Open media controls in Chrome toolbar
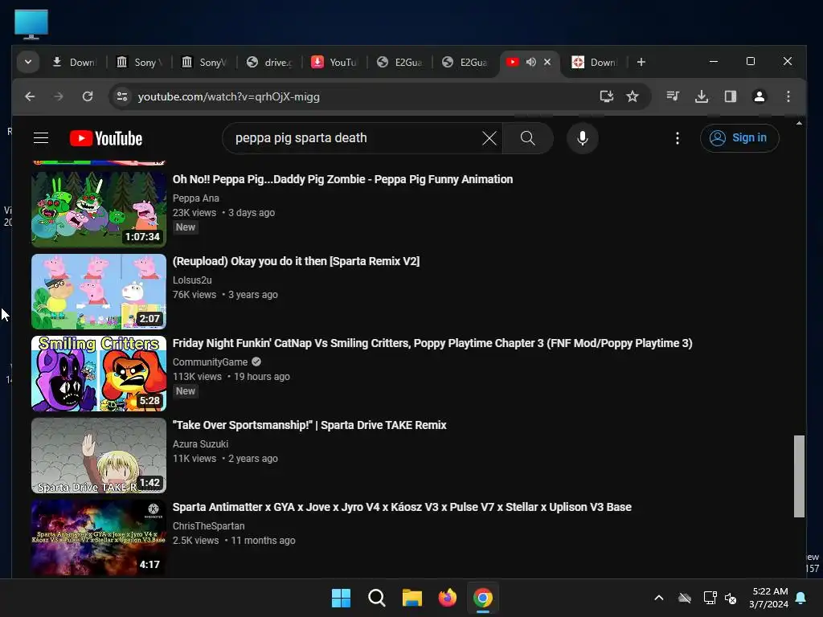This screenshot has width=823, height=617. 673,96
